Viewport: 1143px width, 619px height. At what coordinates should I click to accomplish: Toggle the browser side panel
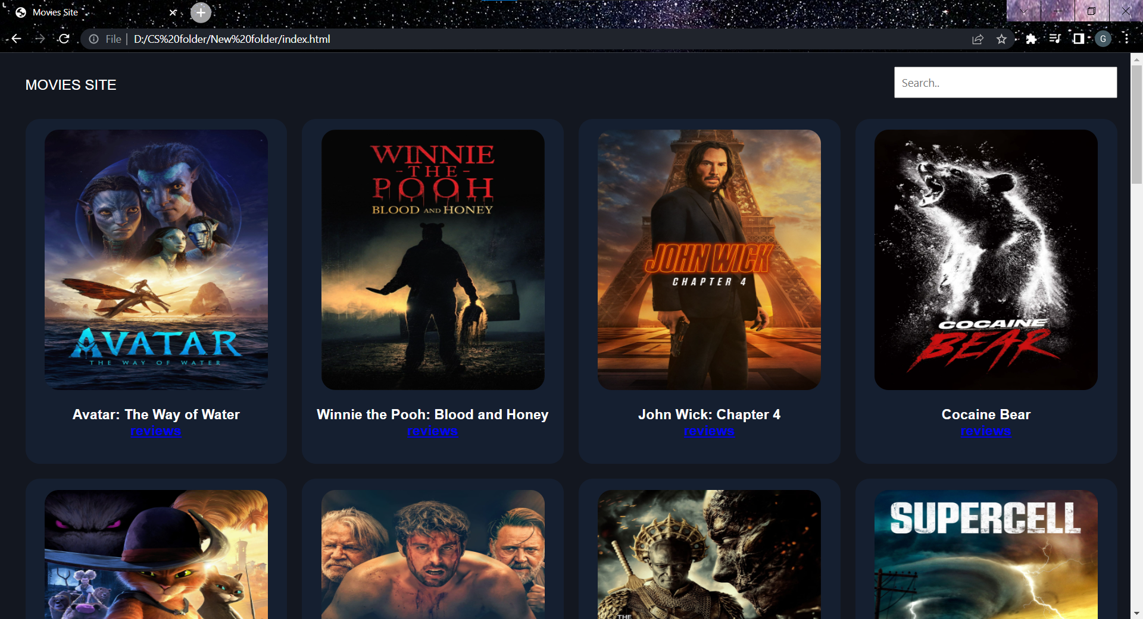point(1078,39)
